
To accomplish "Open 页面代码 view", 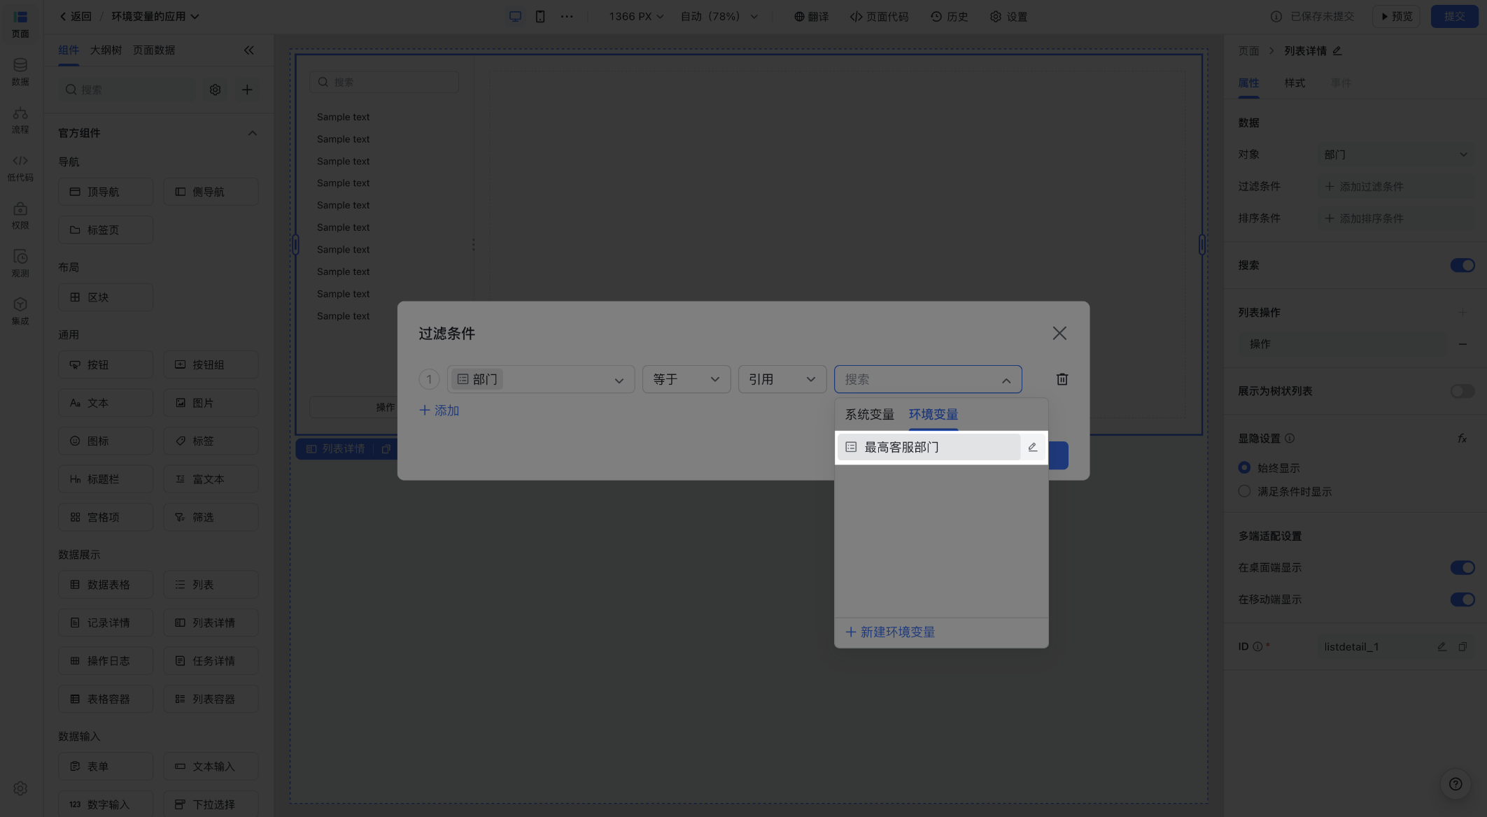I will click(879, 16).
